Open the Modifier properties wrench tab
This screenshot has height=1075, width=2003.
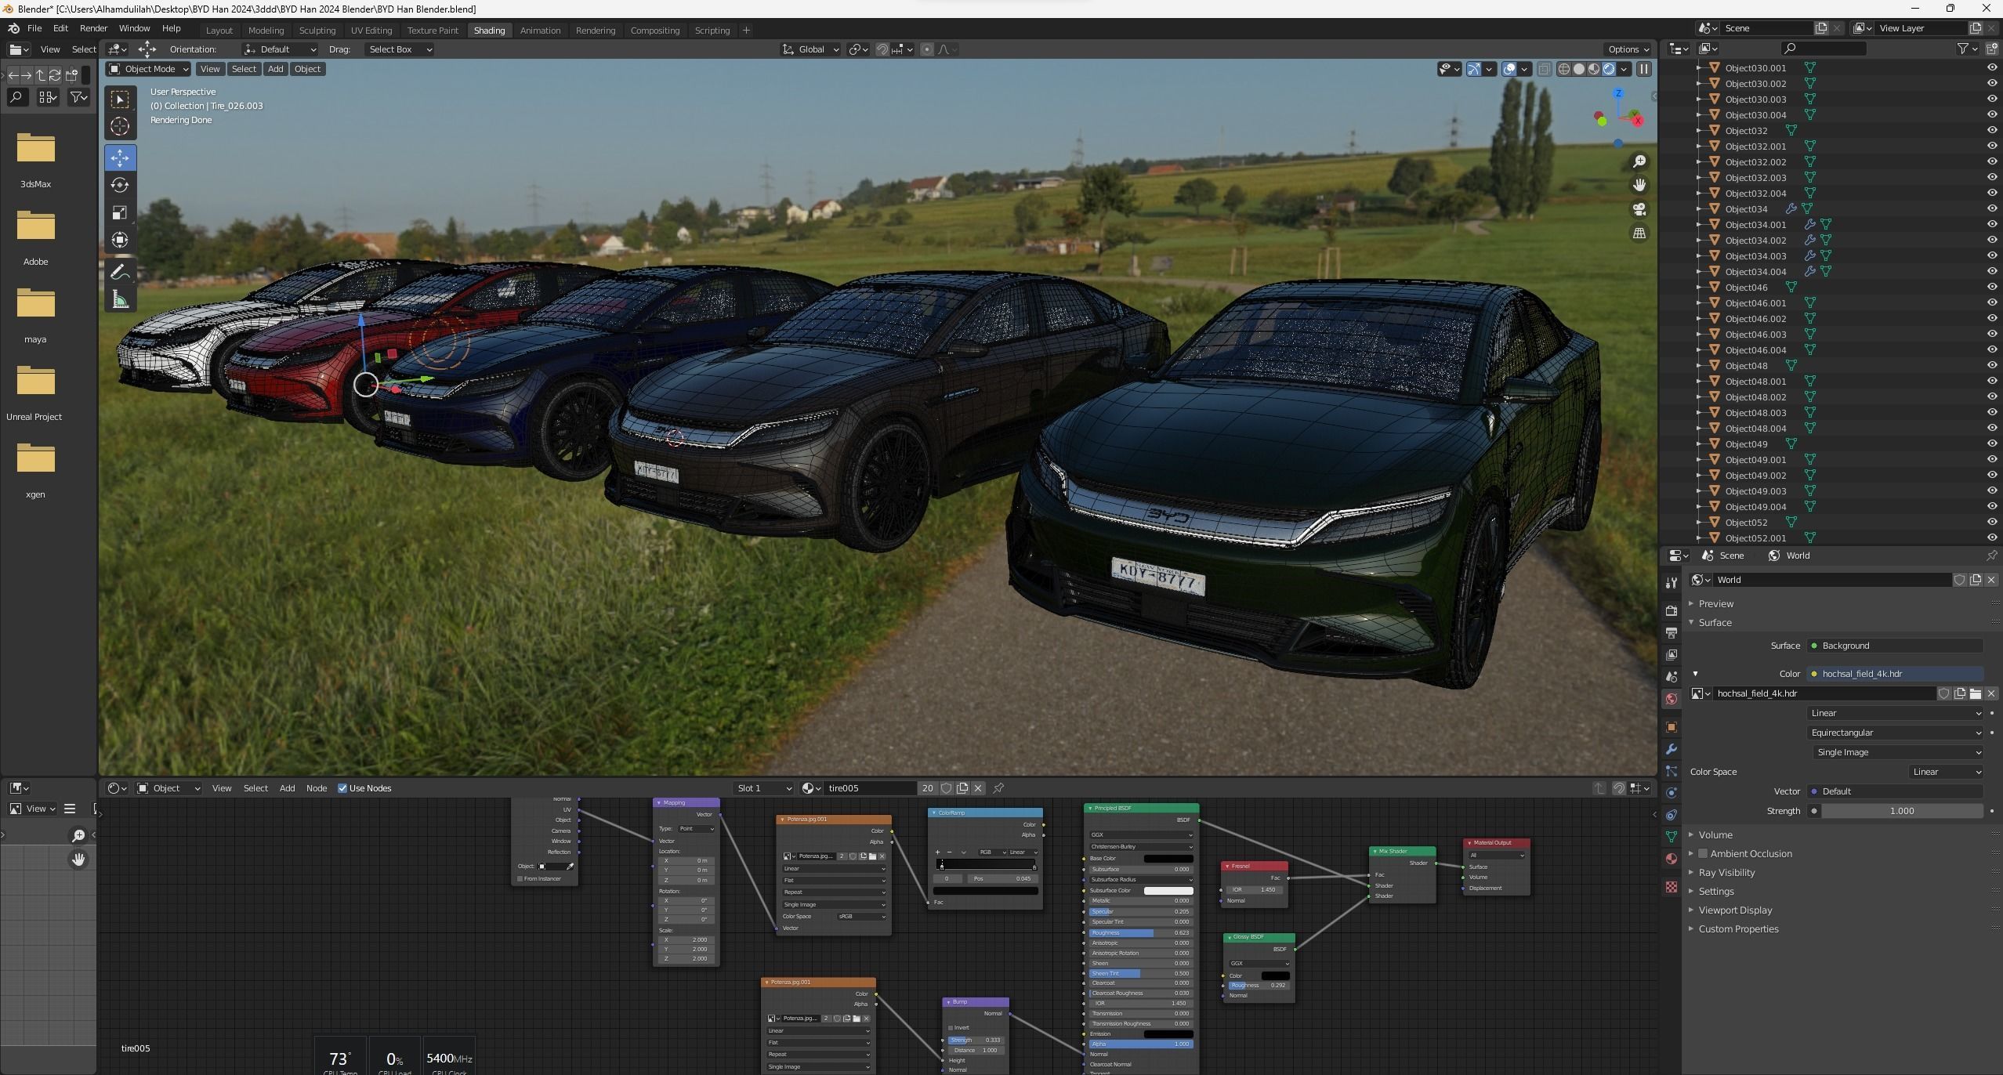[x=1672, y=749]
